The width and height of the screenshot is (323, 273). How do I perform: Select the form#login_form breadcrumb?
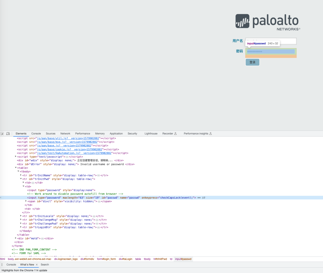point(106,259)
